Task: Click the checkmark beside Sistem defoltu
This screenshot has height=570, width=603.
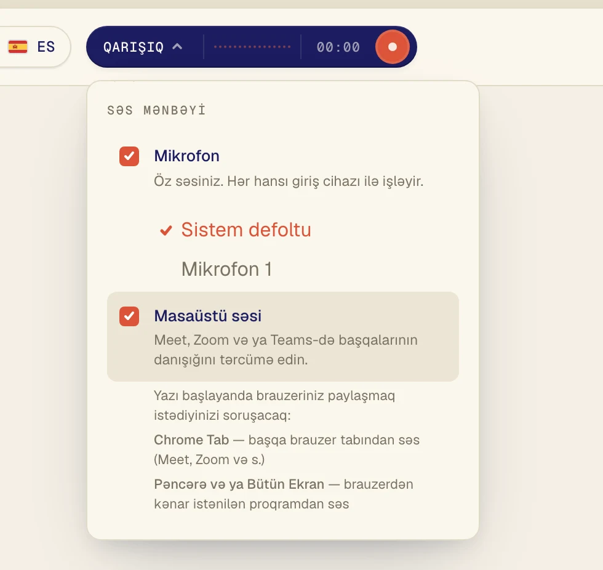Action: (166, 230)
